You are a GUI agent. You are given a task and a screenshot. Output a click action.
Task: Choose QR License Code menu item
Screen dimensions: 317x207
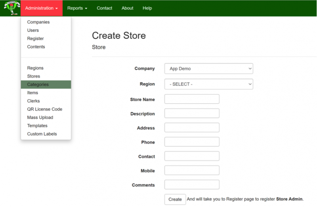44,109
